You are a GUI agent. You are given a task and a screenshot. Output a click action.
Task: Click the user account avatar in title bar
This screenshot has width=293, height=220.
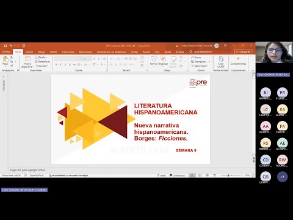pos(217,46)
